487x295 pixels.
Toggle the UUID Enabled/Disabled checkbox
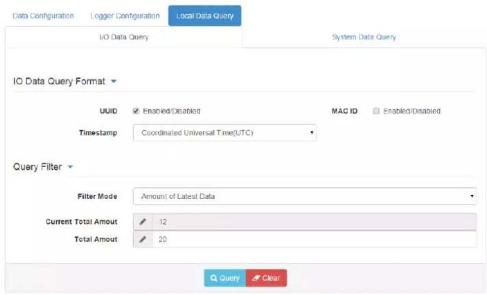click(x=136, y=111)
